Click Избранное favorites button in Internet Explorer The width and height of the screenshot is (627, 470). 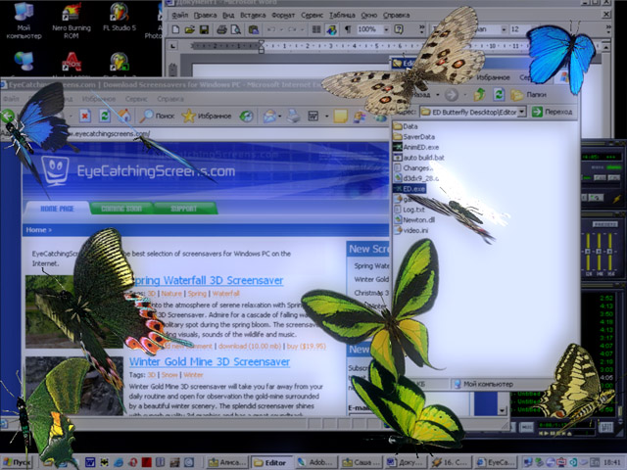(x=207, y=116)
